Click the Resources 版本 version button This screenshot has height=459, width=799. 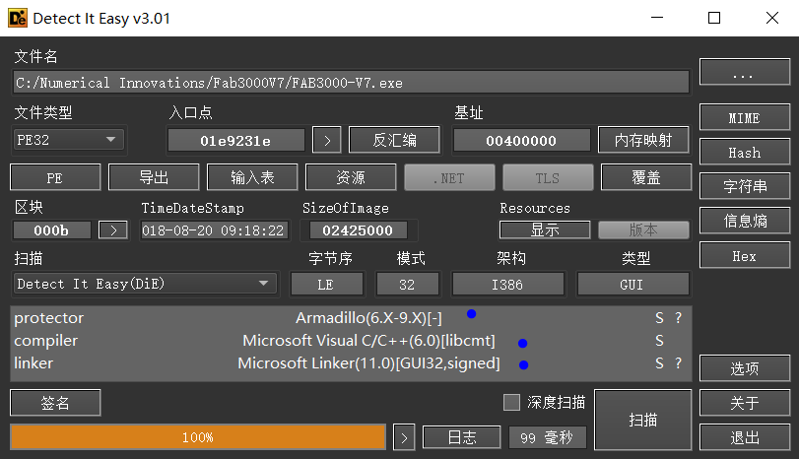pyautogui.click(x=643, y=229)
